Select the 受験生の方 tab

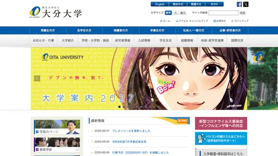point(48,30)
